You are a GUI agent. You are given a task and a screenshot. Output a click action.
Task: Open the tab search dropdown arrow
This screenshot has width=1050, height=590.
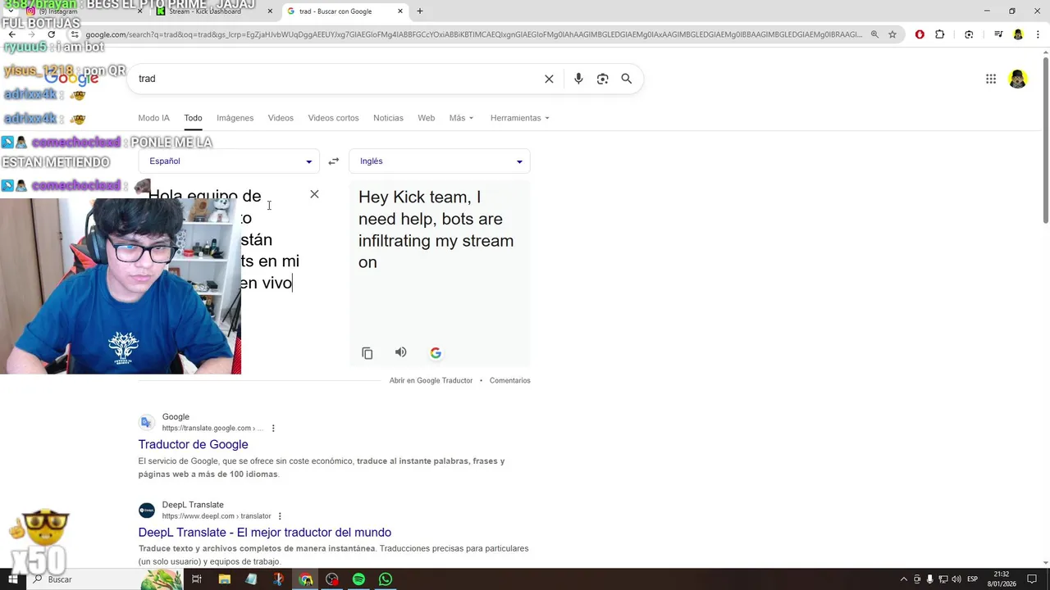tap(10, 11)
